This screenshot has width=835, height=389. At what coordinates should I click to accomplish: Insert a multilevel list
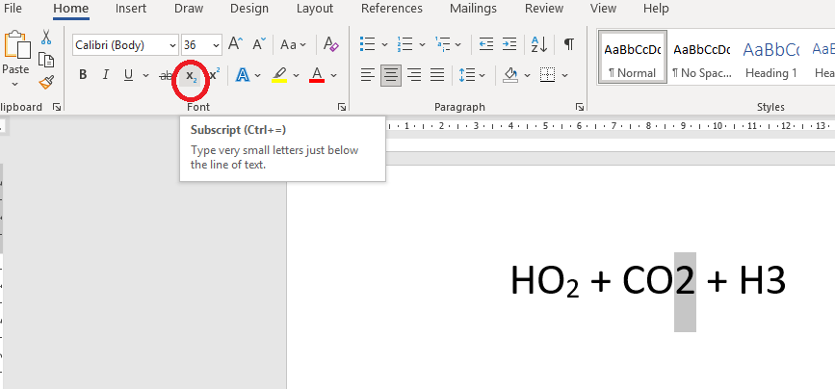[x=442, y=44]
